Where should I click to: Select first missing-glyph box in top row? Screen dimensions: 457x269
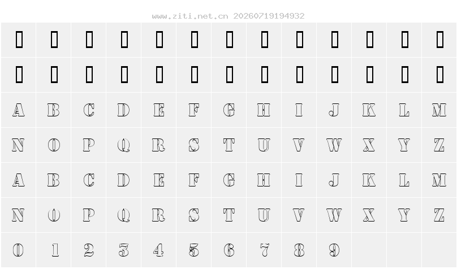click(19, 40)
